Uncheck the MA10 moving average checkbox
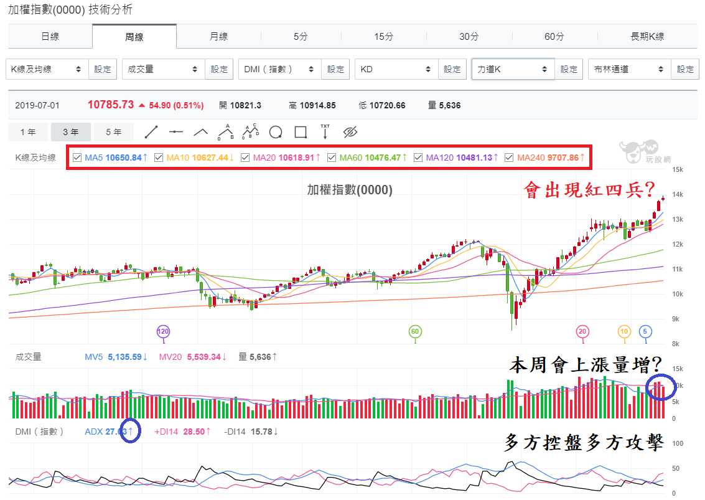This screenshot has width=705, height=500. point(159,158)
